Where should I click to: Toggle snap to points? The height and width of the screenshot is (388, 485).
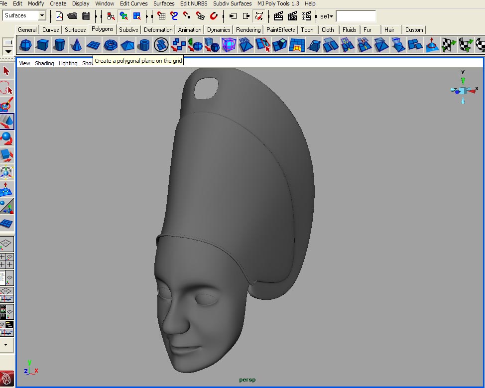pos(187,16)
